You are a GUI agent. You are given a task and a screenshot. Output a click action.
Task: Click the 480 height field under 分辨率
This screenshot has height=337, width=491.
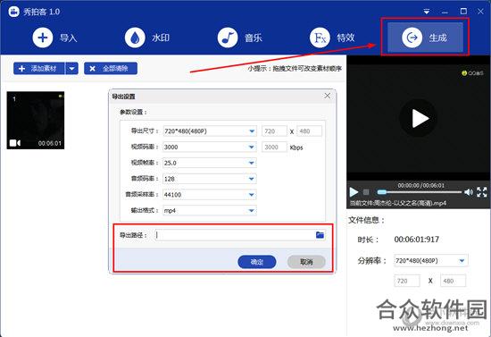pyautogui.click(x=454, y=281)
